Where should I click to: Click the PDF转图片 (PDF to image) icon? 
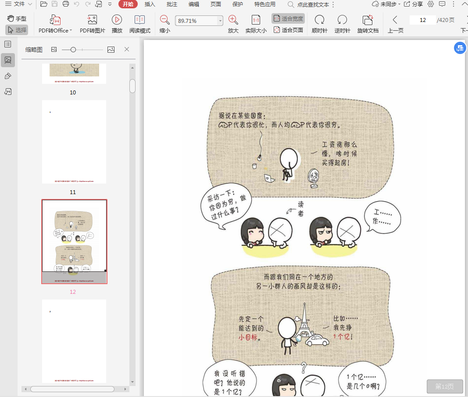click(x=92, y=20)
